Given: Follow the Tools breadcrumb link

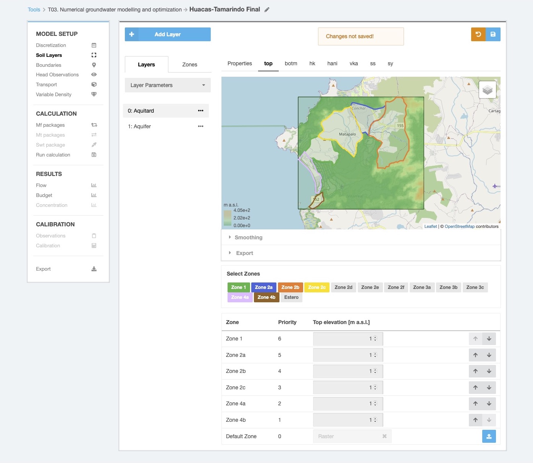Looking at the screenshot, I should point(34,10).
